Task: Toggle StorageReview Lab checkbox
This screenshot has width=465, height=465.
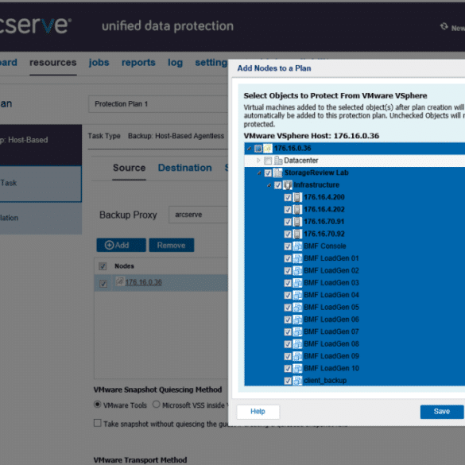Action: [x=268, y=173]
